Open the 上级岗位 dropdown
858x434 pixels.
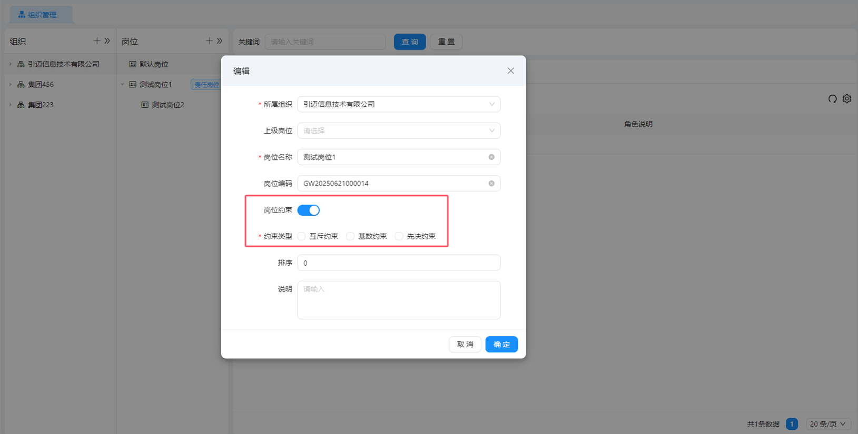click(x=399, y=130)
